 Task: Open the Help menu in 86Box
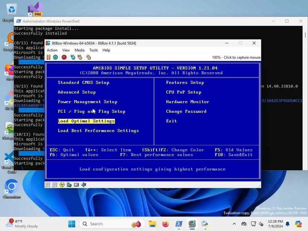tap(106, 50)
